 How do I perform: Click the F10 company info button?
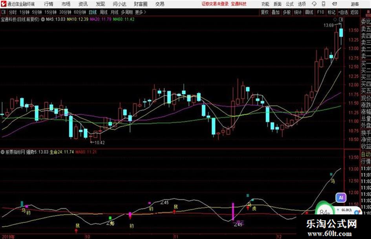coord(320,12)
